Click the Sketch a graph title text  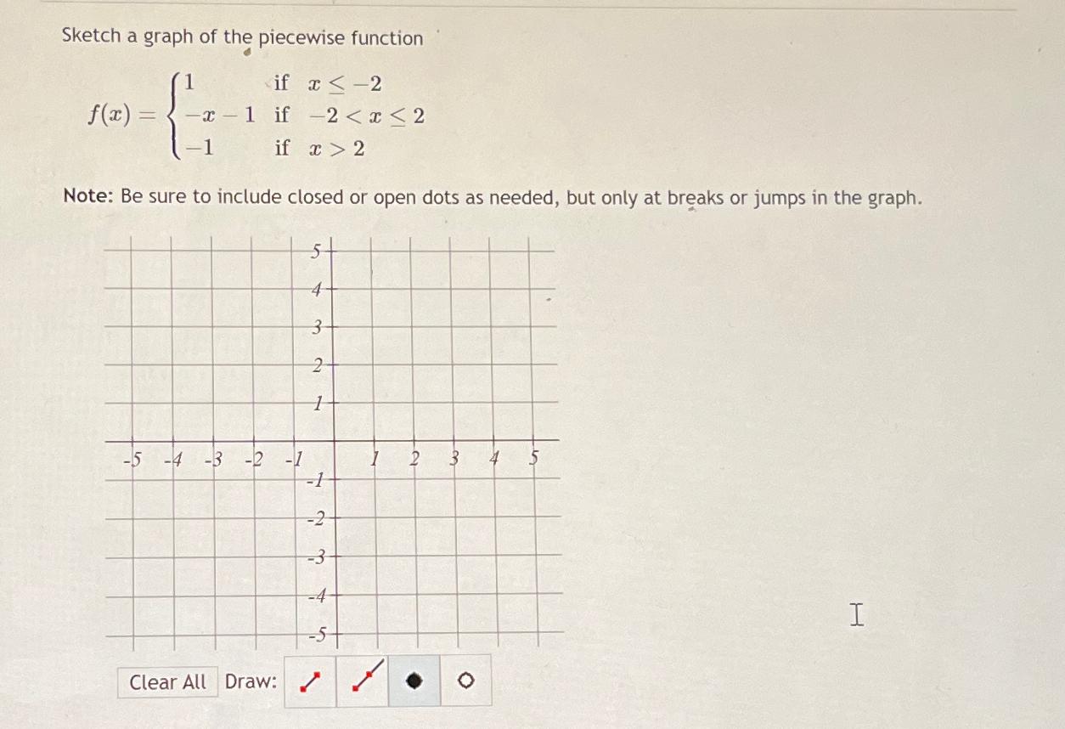coord(240,37)
